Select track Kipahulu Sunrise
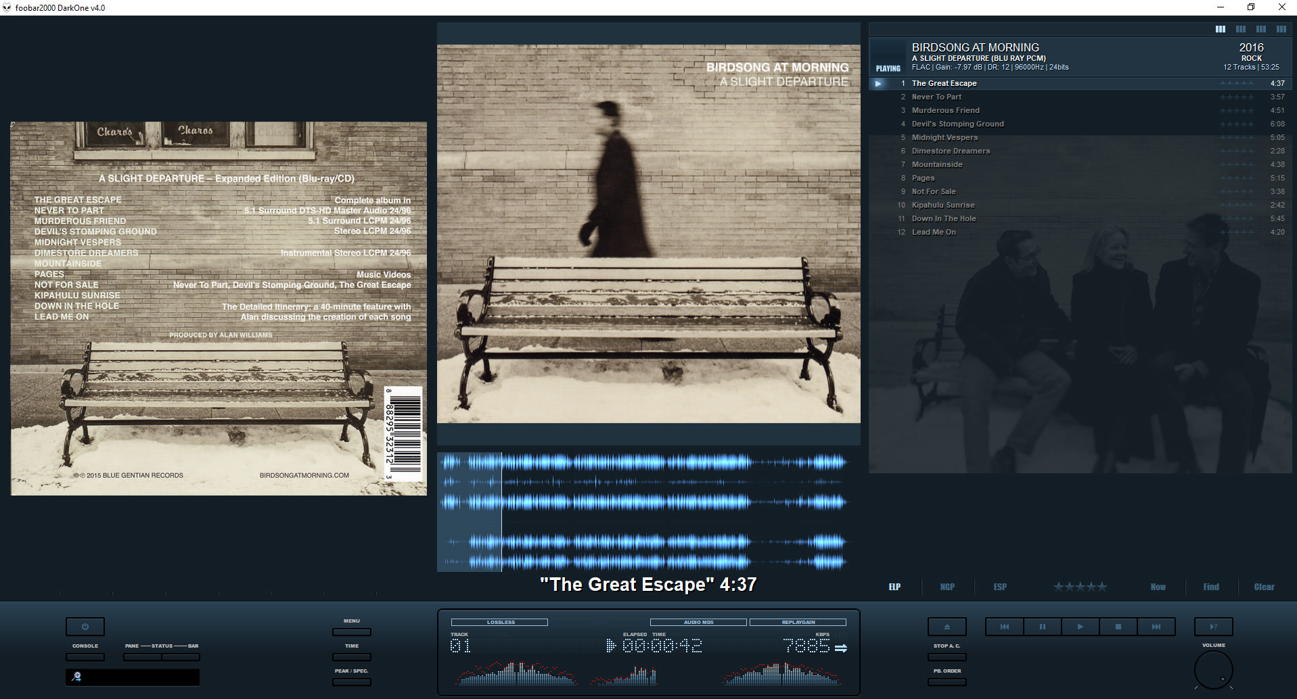Screen dimensions: 1297x699 coord(1080,205)
